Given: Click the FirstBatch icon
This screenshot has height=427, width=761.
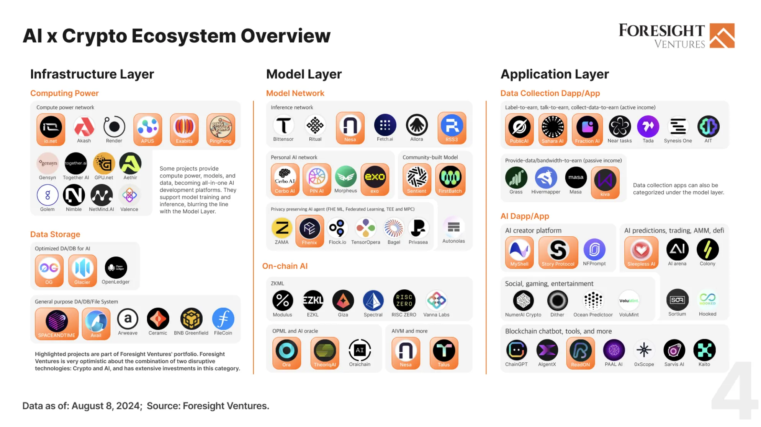Looking at the screenshot, I should point(450,177).
